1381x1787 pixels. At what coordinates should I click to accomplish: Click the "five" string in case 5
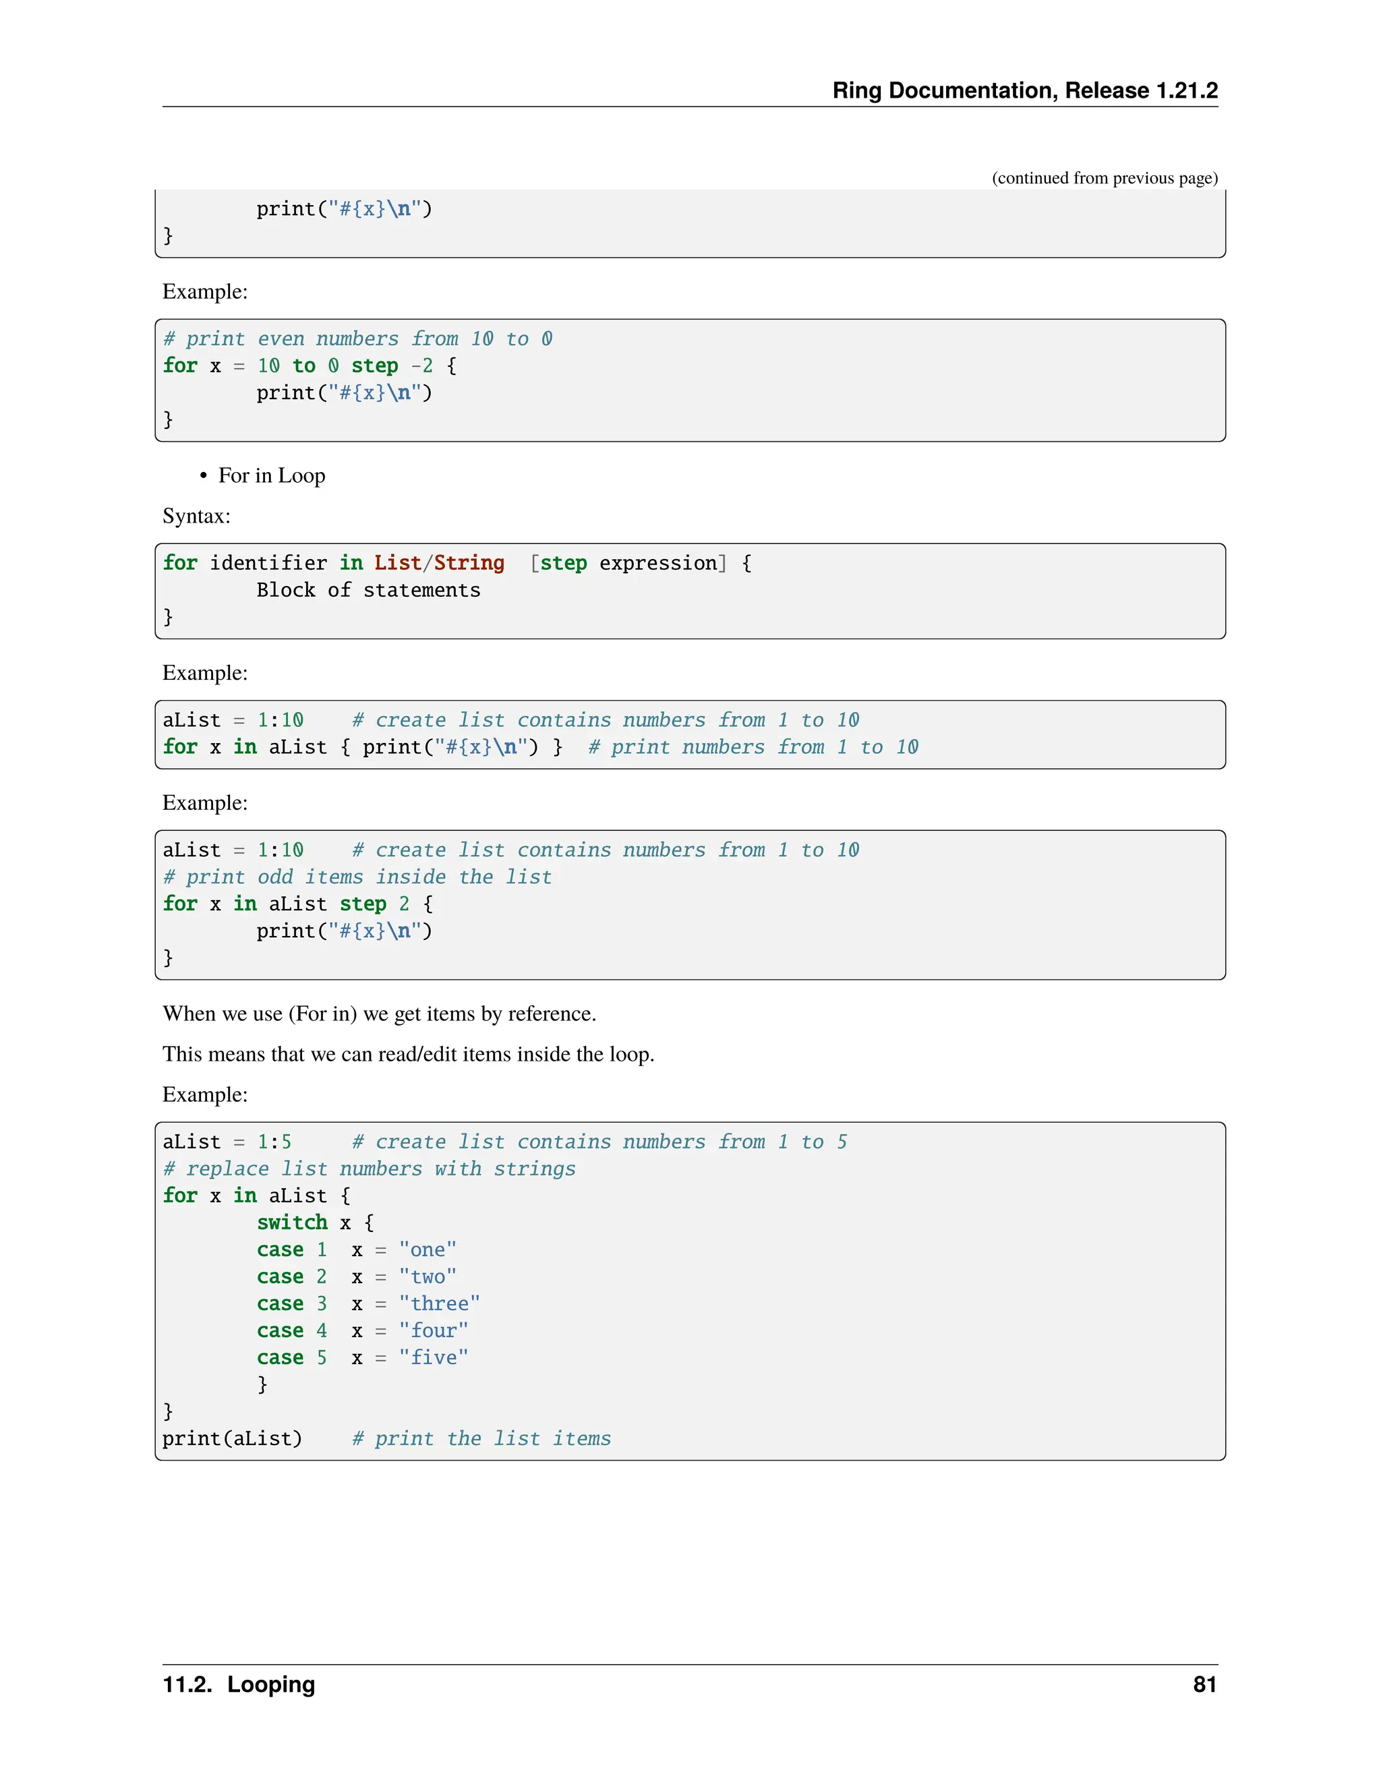click(434, 1358)
